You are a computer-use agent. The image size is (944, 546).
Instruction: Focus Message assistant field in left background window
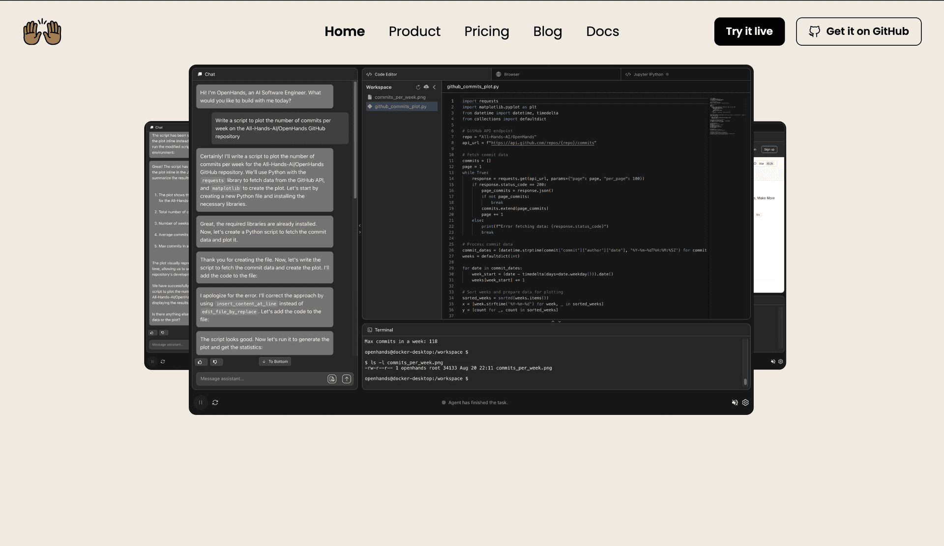click(x=169, y=345)
